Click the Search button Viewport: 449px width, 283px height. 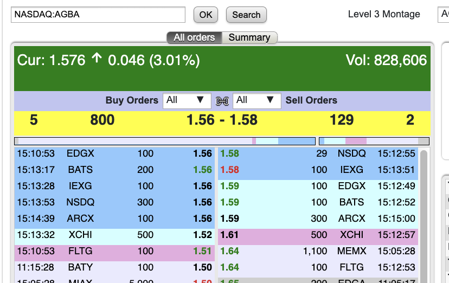click(246, 15)
